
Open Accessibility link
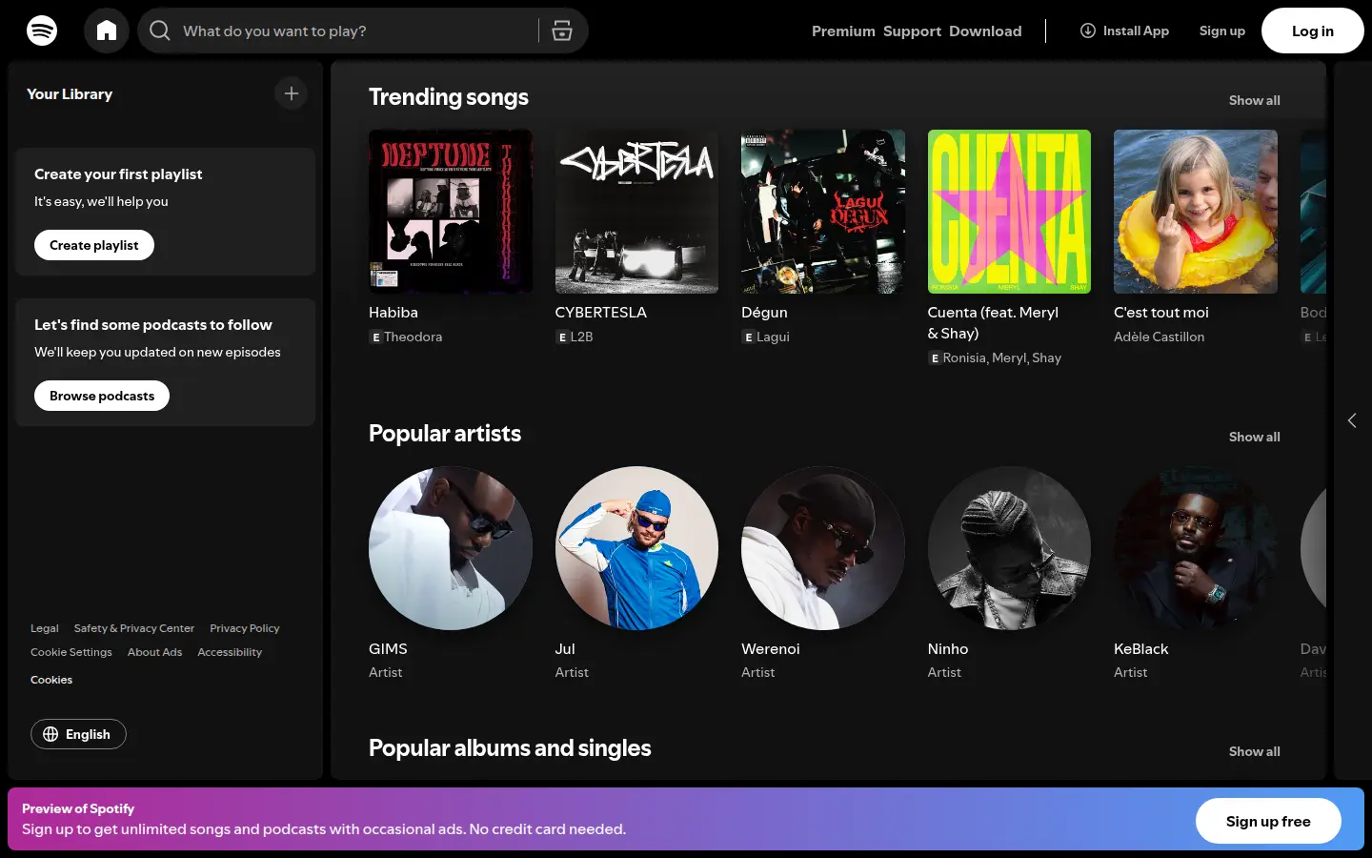pyautogui.click(x=230, y=652)
